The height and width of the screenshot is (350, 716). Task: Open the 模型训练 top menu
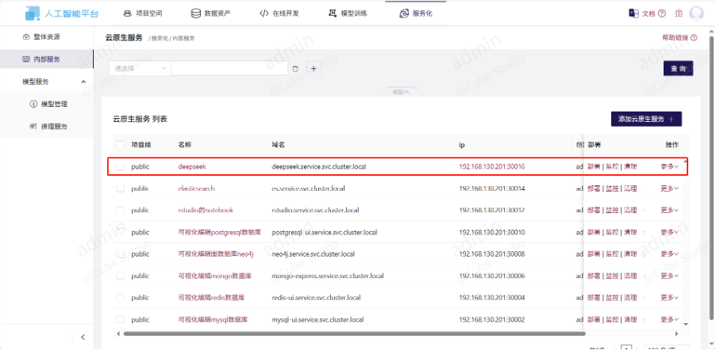348,13
